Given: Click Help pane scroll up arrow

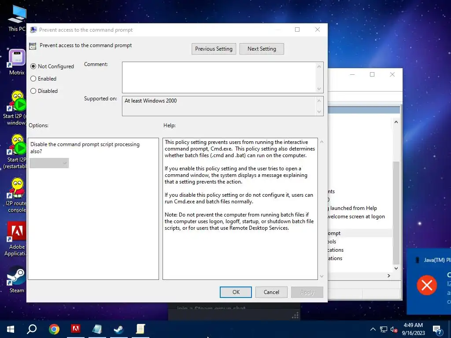Looking at the screenshot, I should click(322, 142).
